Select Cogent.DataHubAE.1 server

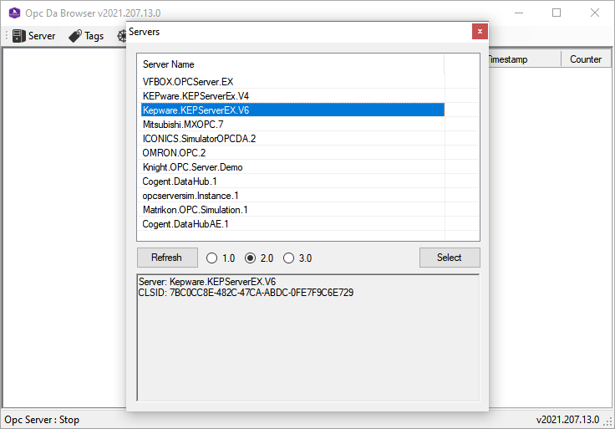click(292, 224)
